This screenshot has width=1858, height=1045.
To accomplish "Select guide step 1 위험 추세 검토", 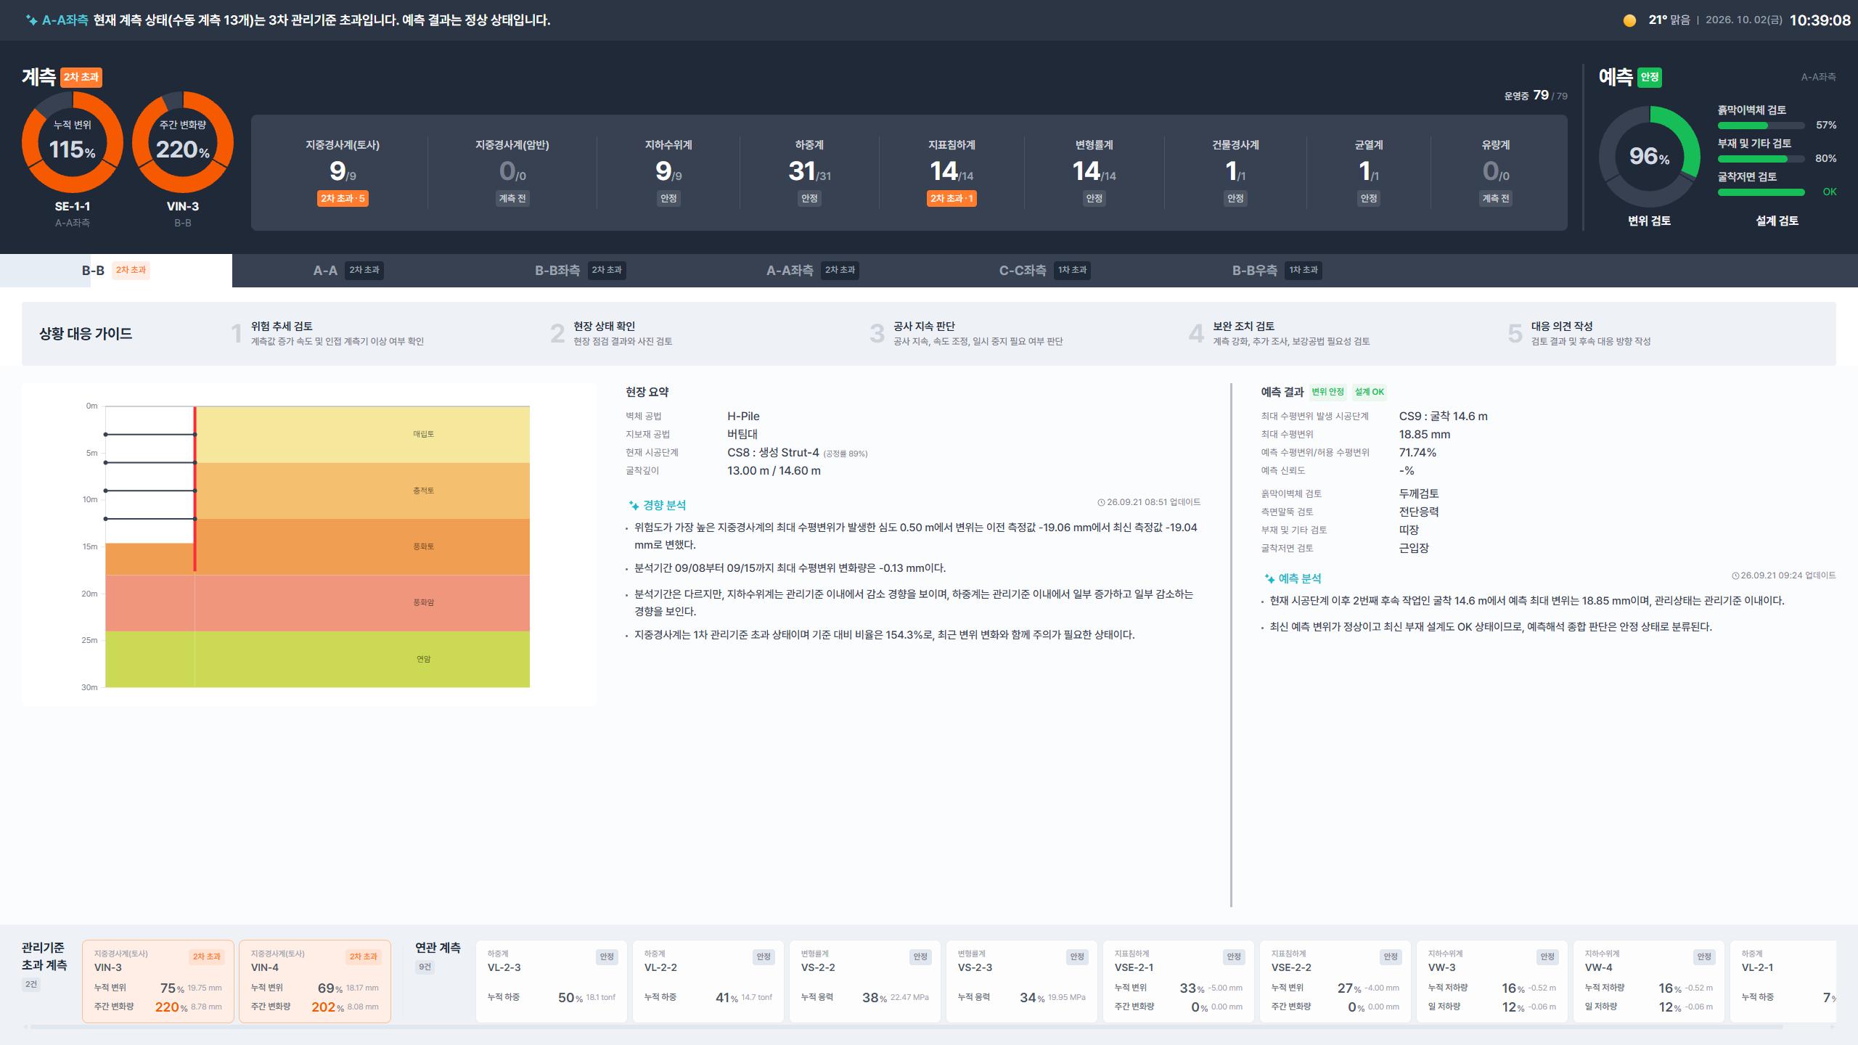I will 328,334.
